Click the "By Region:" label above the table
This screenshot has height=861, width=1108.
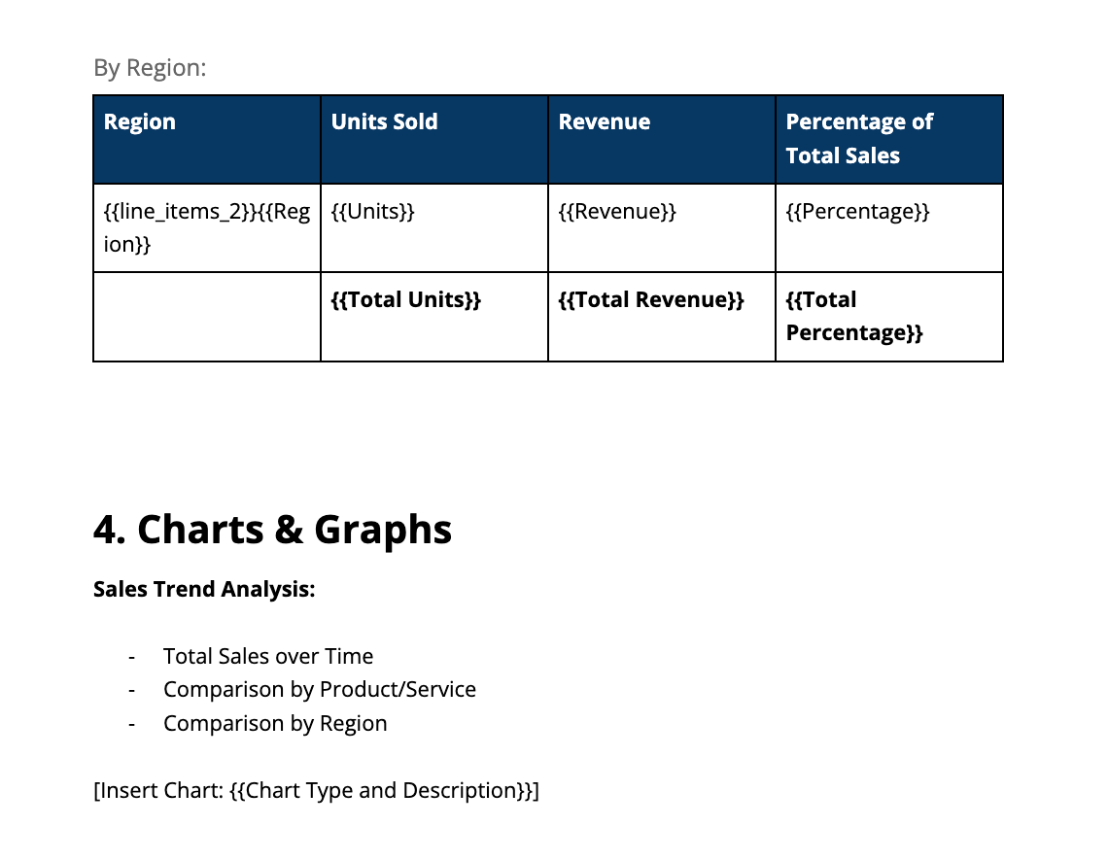(150, 67)
